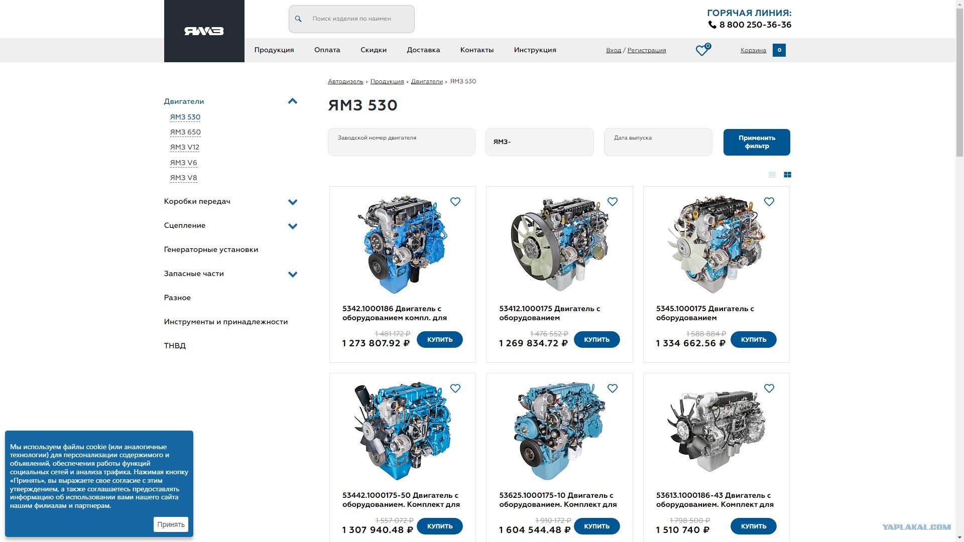964x542 pixels.
Task: Switch to grid view layout
Action: (x=787, y=175)
